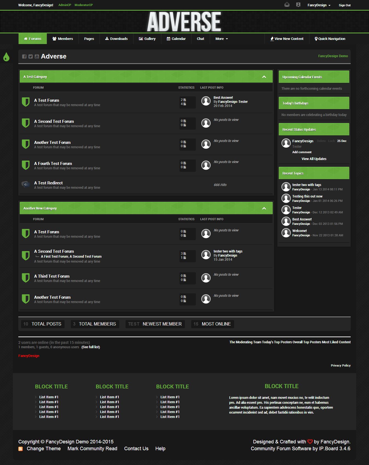This screenshot has height=465, width=369.
Task: Click the A Test Redirect forum icon
Action: (x=26, y=185)
